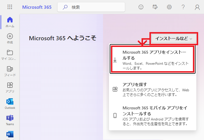Click the Microsoft 365 title link
Screen dimensions: 204x140
click(37, 7)
